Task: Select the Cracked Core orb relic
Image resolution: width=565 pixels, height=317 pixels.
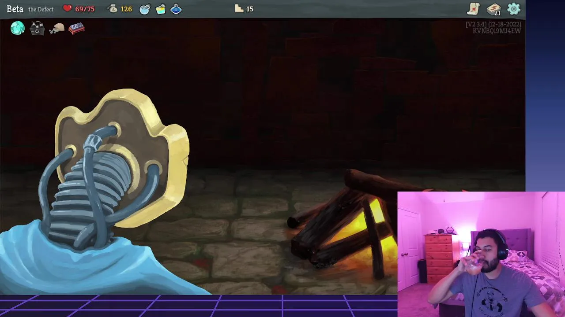Action: (18, 28)
